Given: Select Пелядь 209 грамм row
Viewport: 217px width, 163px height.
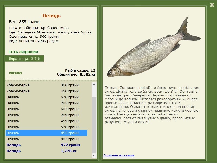Looking at the screenshot, I should coord(46,115).
